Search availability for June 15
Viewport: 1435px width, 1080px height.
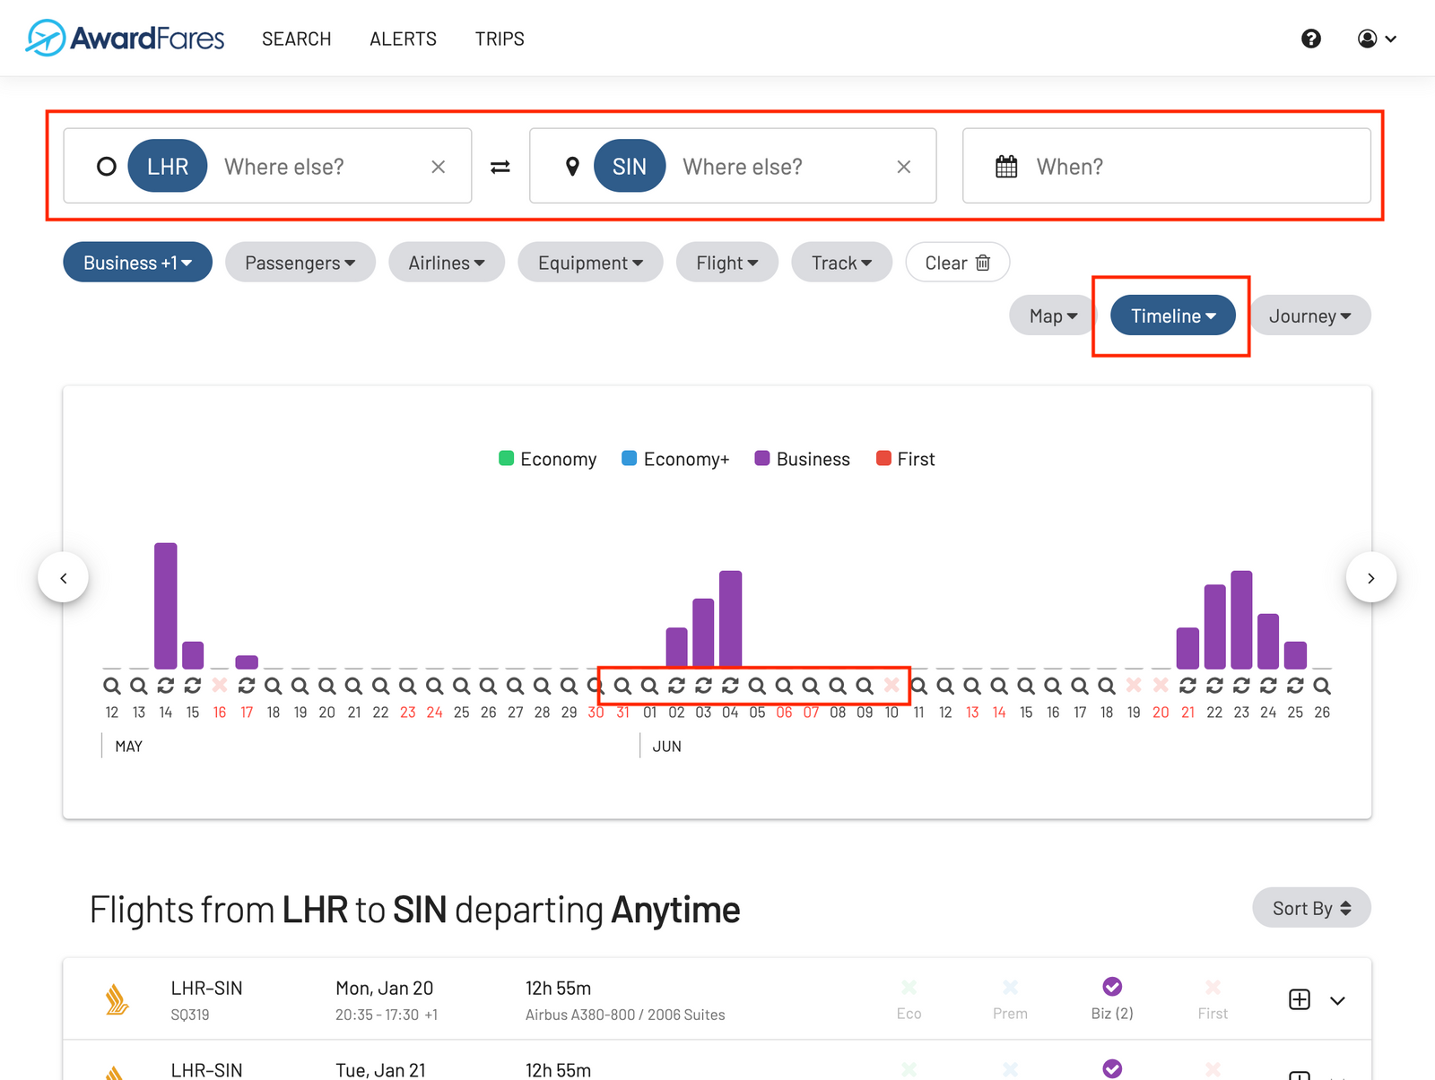[x=1026, y=686]
